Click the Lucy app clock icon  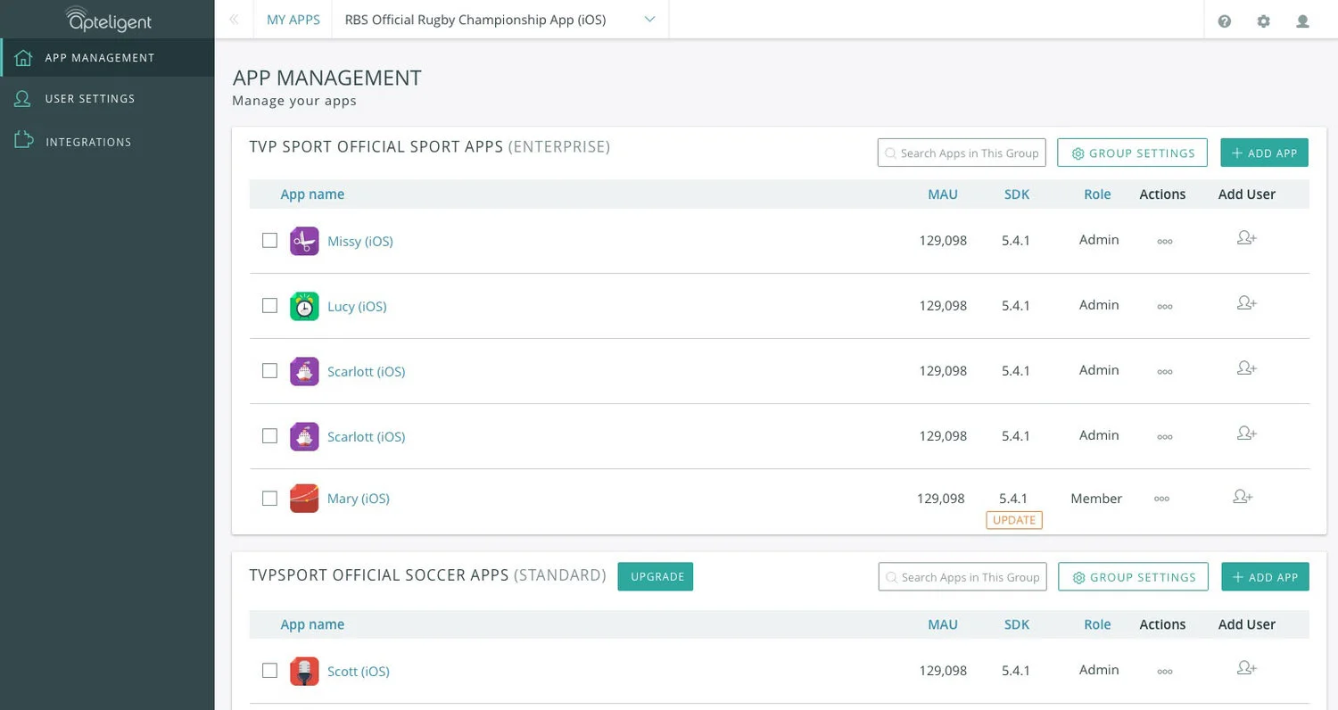[x=304, y=306]
